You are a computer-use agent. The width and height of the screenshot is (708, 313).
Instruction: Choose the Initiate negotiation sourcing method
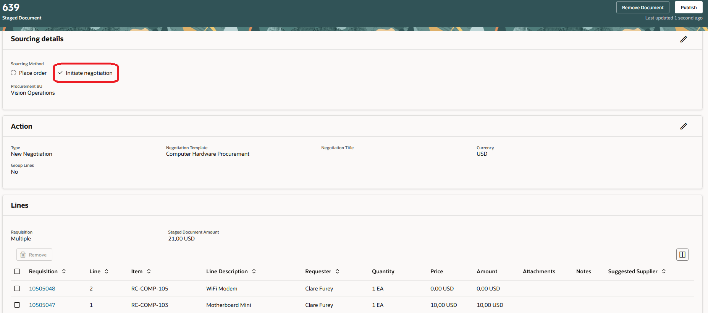click(86, 73)
